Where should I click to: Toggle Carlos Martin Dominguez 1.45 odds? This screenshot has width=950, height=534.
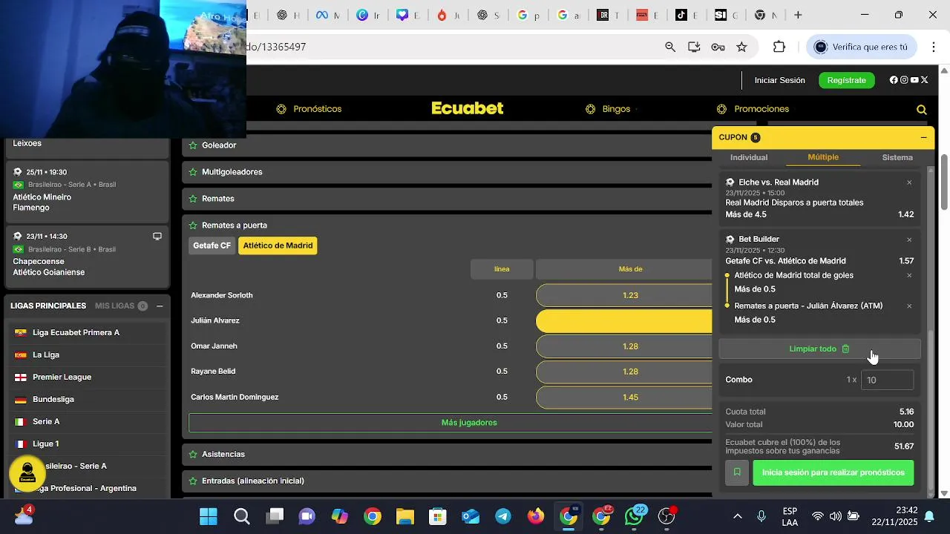pos(624,398)
